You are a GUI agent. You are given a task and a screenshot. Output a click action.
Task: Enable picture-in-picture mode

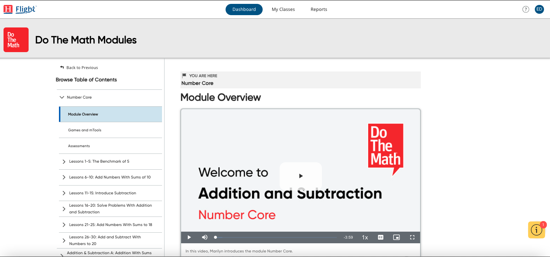[x=396, y=237]
